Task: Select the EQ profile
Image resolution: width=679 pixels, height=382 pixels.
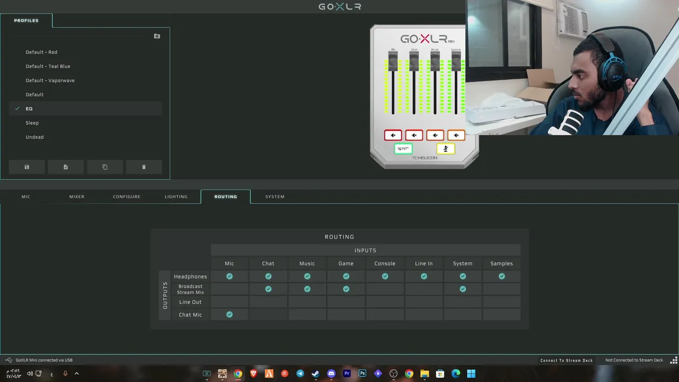Action: 85,109
